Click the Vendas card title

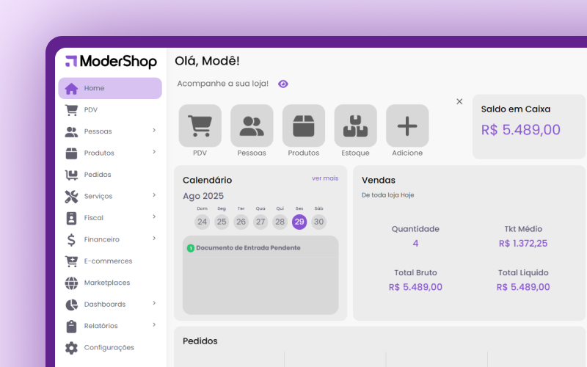[x=379, y=180]
